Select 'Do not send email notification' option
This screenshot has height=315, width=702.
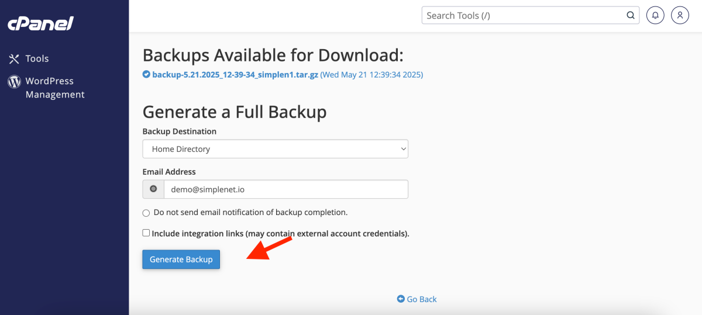pos(146,213)
